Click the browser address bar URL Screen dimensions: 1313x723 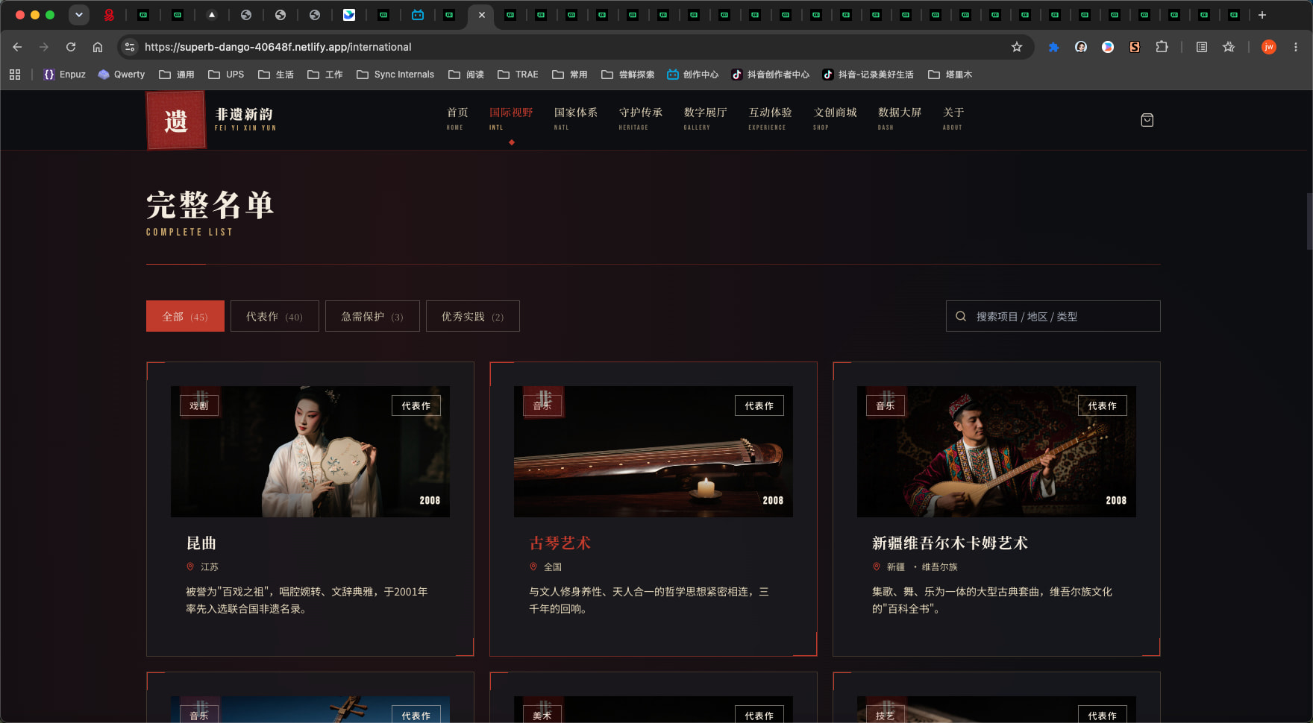(278, 47)
